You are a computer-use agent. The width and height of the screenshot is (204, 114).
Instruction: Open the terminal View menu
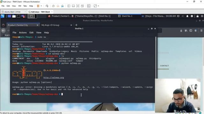(39, 33)
